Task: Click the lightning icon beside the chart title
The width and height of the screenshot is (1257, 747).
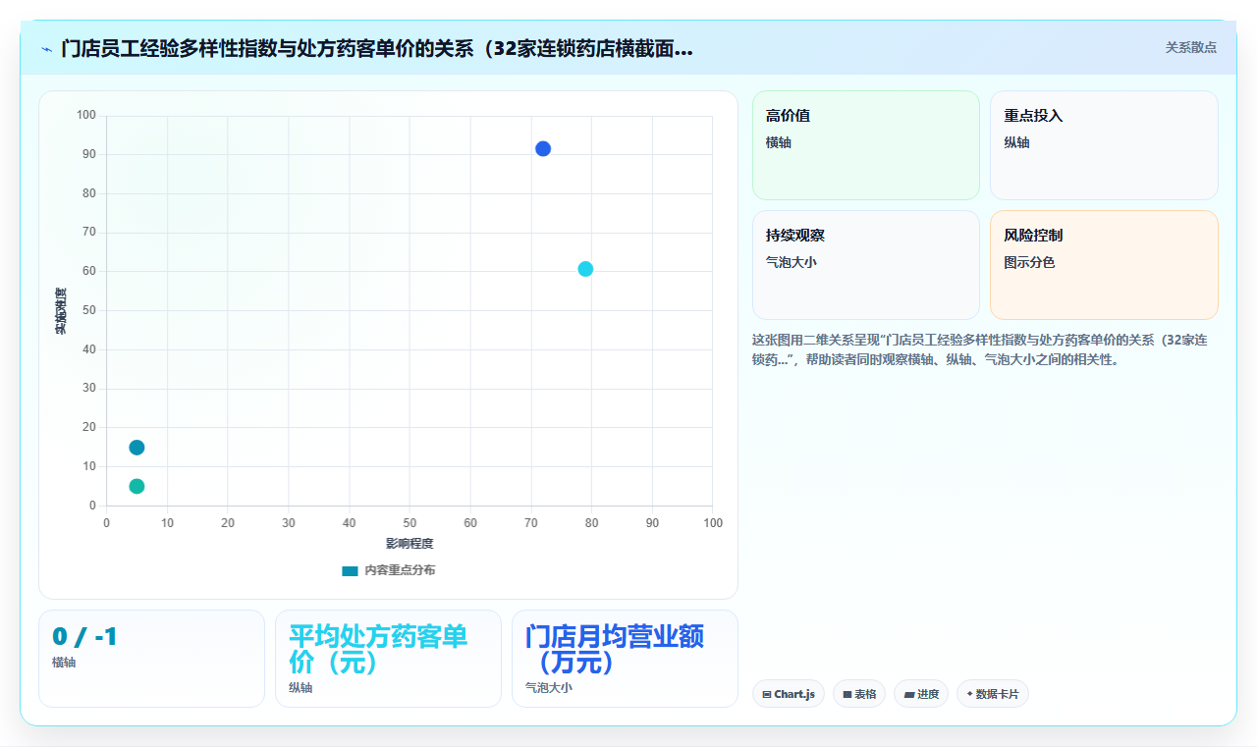Action: point(47,49)
